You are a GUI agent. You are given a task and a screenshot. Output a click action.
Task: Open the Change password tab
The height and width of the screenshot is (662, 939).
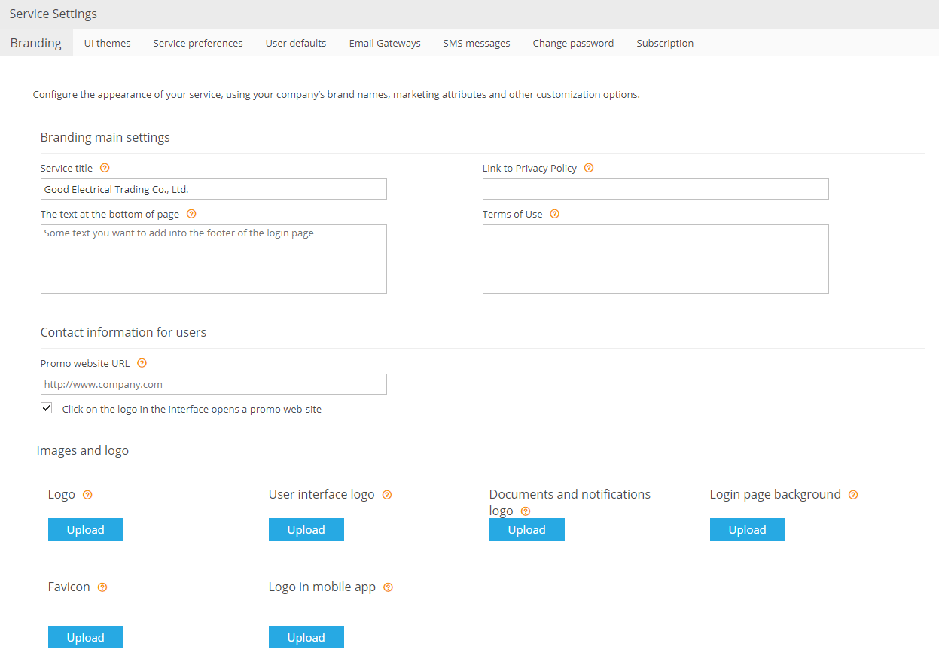tap(573, 43)
